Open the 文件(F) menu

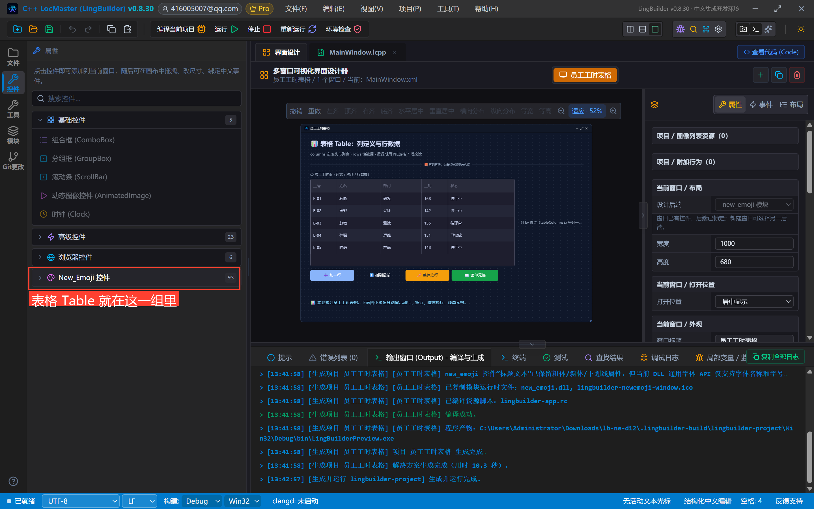coord(296,9)
